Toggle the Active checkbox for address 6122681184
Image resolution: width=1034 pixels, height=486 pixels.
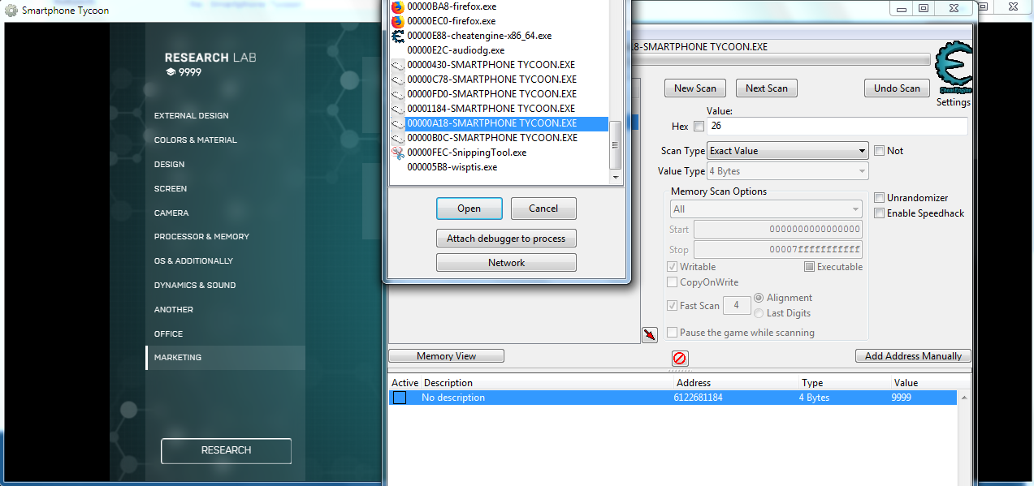pyautogui.click(x=400, y=398)
